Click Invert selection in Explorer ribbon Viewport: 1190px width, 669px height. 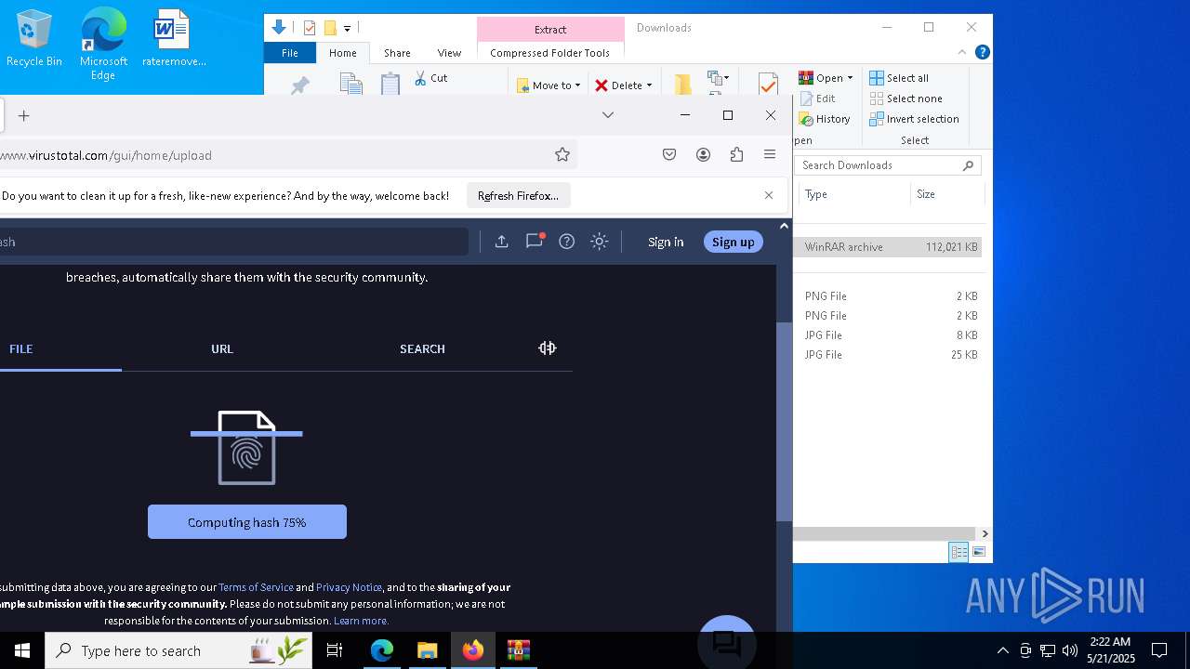point(914,119)
